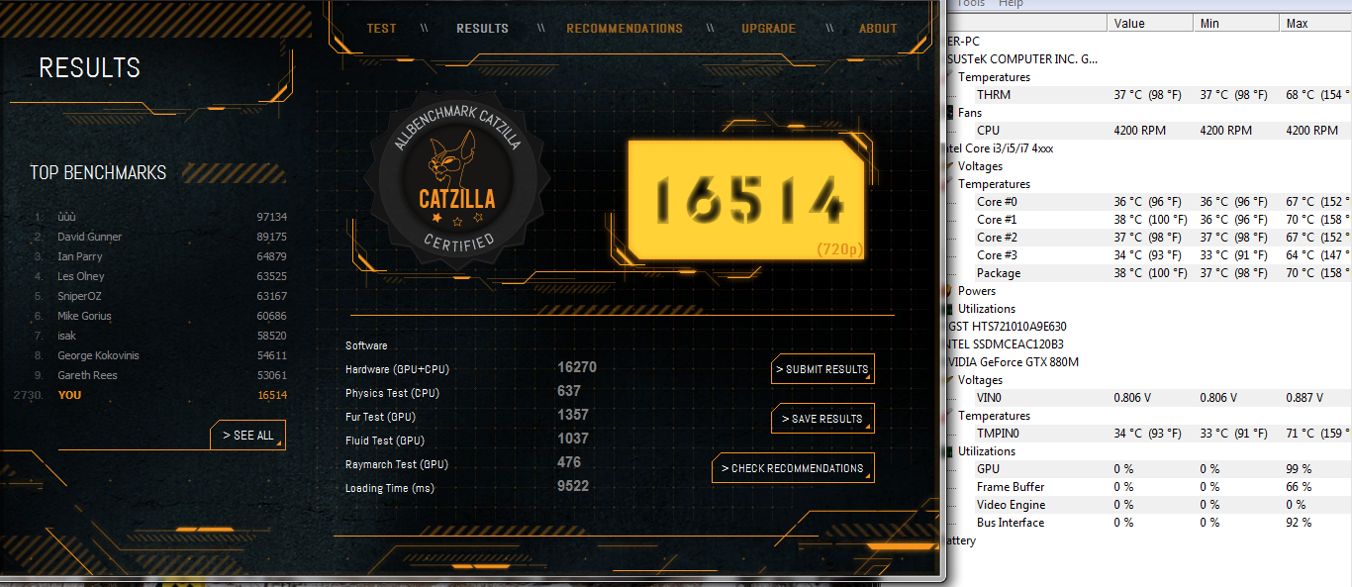The image size is (1352, 587).
Task: Switch to the RESULTS tab
Action: click(482, 29)
